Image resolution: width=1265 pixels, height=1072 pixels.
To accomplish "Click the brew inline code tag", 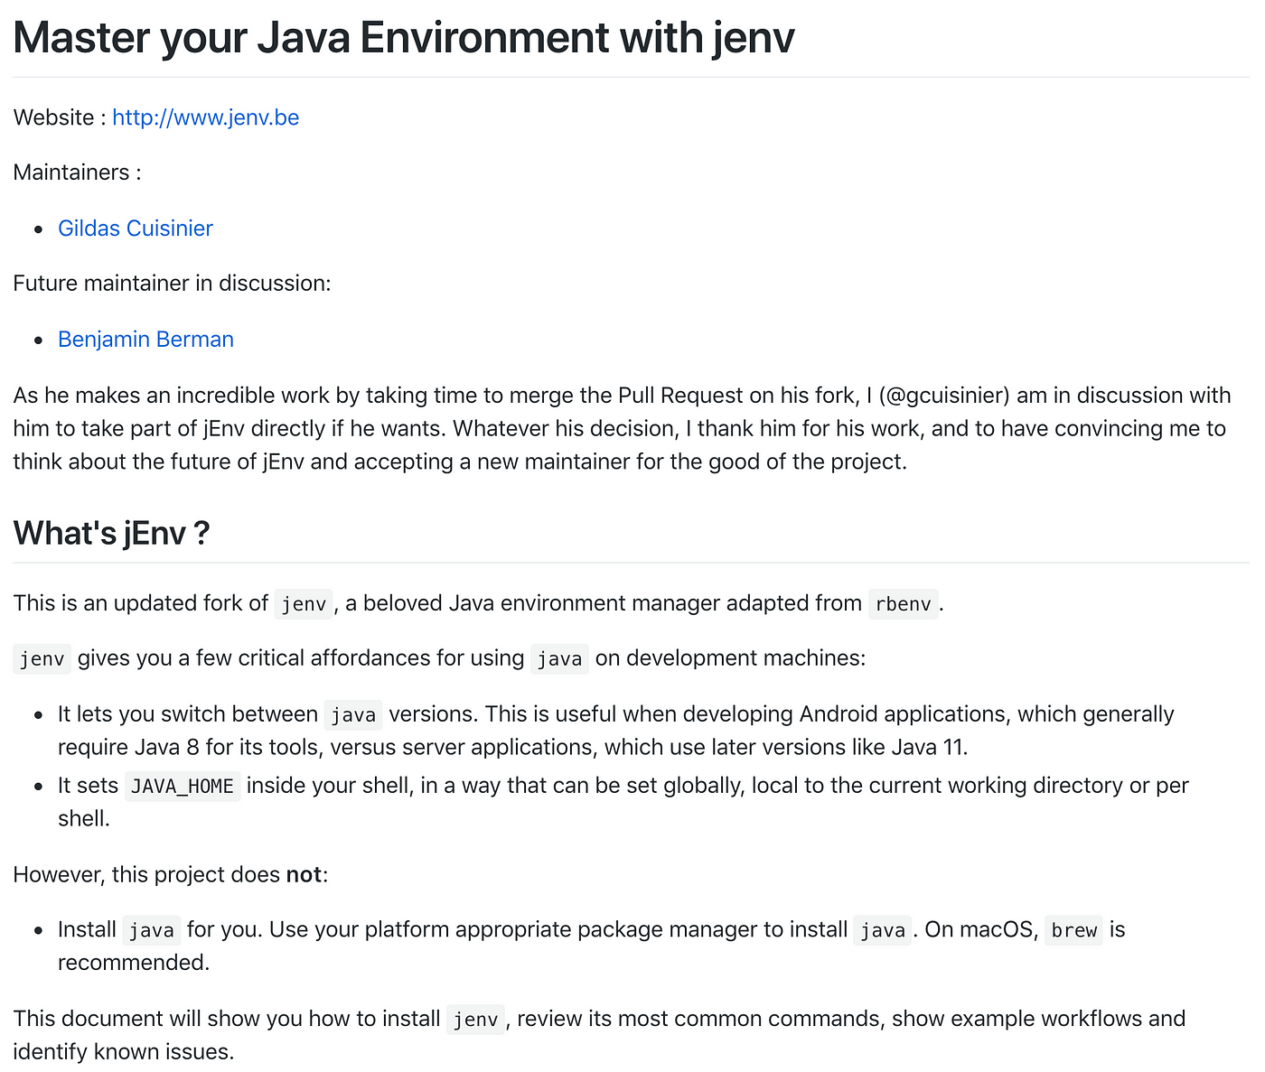I will click(x=1074, y=930).
